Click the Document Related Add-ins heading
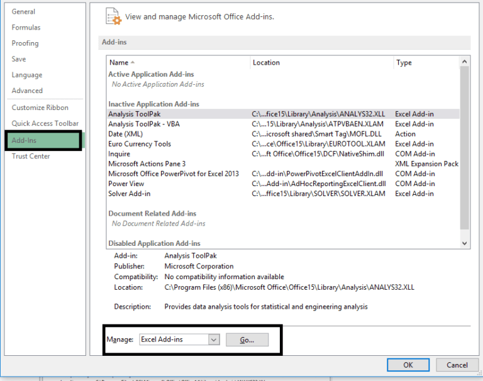Screen dimensions: 483x381 coord(152,213)
